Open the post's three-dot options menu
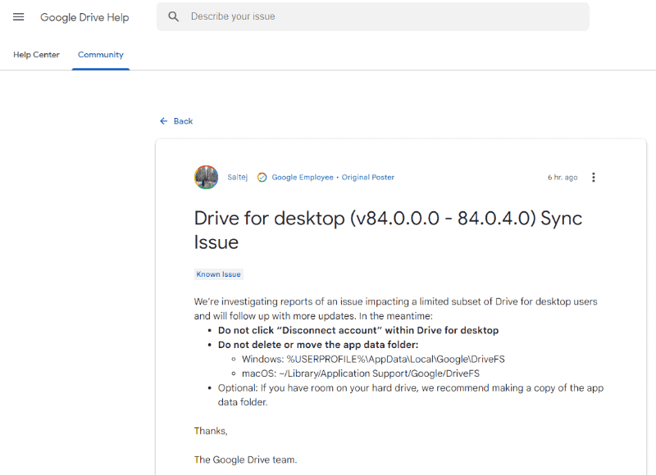 pyautogui.click(x=594, y=177)
